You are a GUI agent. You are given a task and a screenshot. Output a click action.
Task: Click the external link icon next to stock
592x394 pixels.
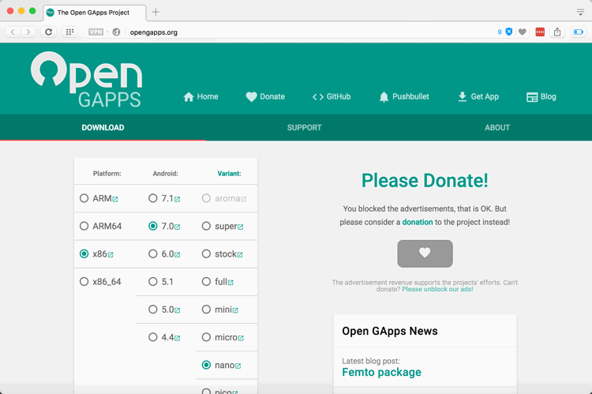[x=240, y=255]
